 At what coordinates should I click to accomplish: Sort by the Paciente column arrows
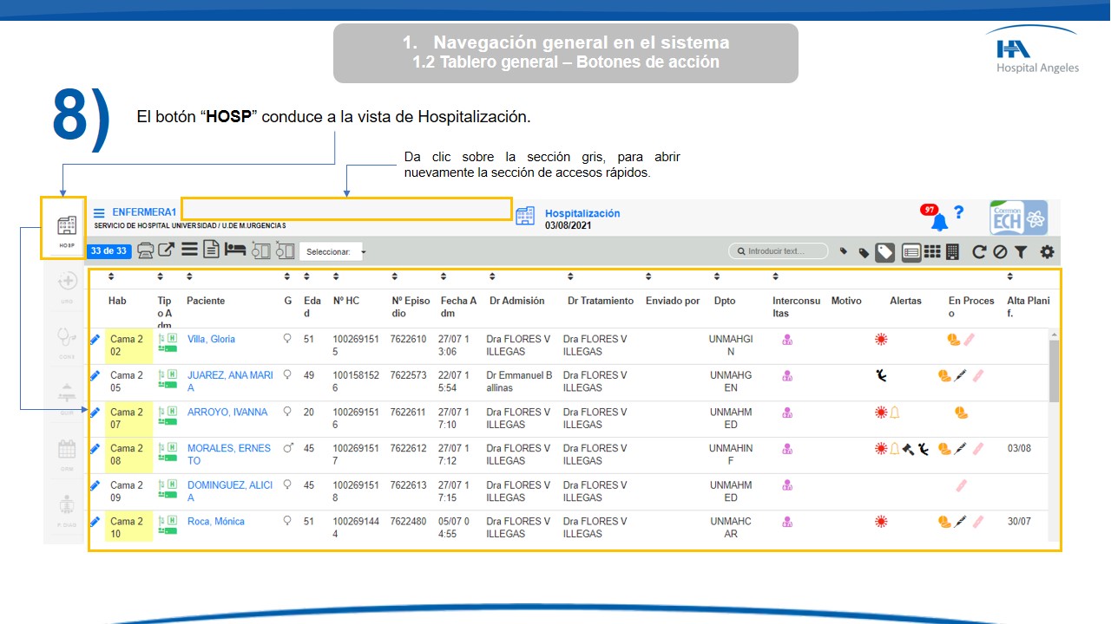190,277
